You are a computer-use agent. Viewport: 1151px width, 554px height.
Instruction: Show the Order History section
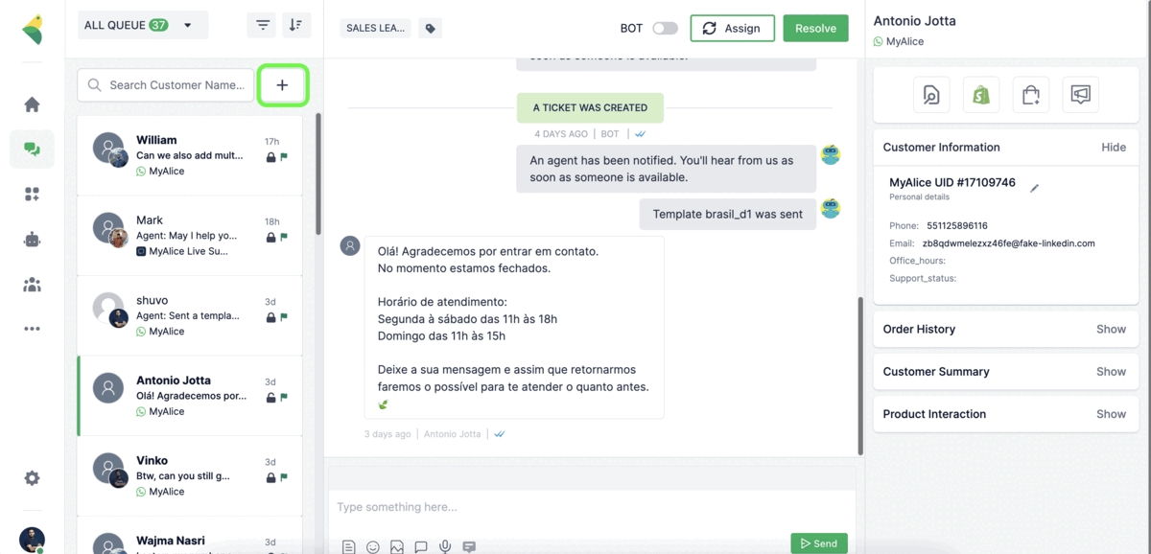tap(1111, 329)
